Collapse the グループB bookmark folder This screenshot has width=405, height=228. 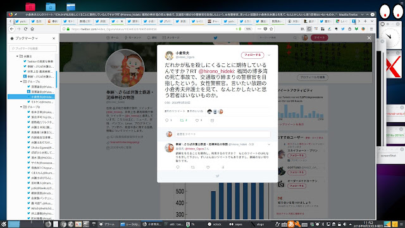(21, 107)
